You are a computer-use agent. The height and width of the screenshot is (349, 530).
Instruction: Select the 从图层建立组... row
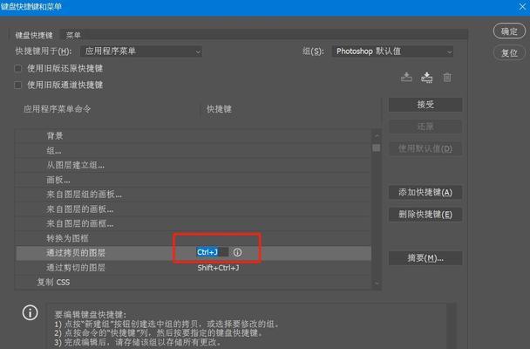194,166
